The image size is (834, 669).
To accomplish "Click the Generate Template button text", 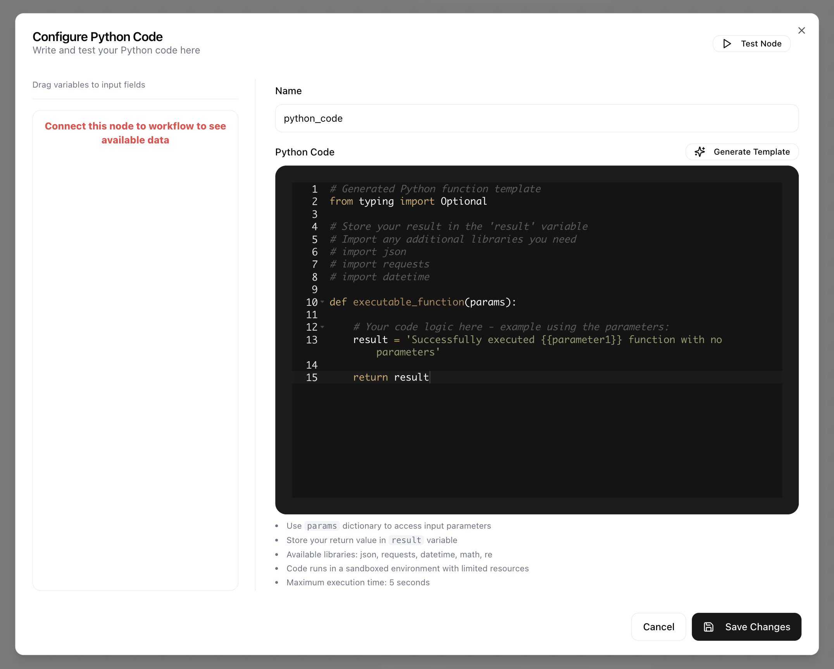I will pyautogui.click(x=751, y=152).
